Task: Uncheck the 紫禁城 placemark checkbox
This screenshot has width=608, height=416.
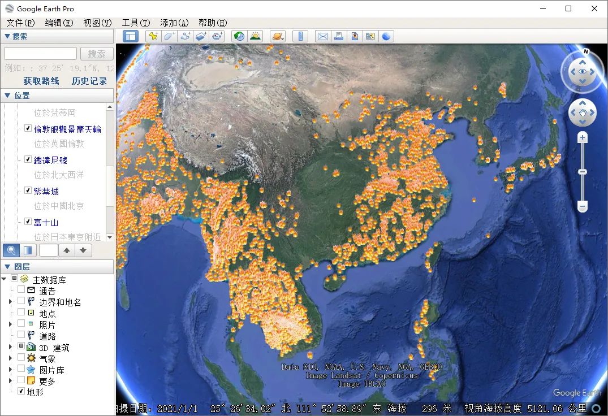Action: point(28,190)
